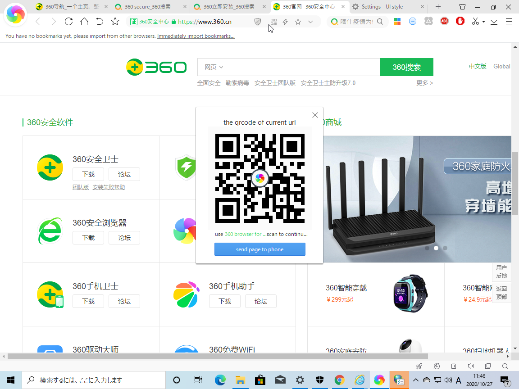The width and height of the screenshot is (519, 389).
Task: Expand the 网页 search type dropdown
Action: [x=214, y=67]
